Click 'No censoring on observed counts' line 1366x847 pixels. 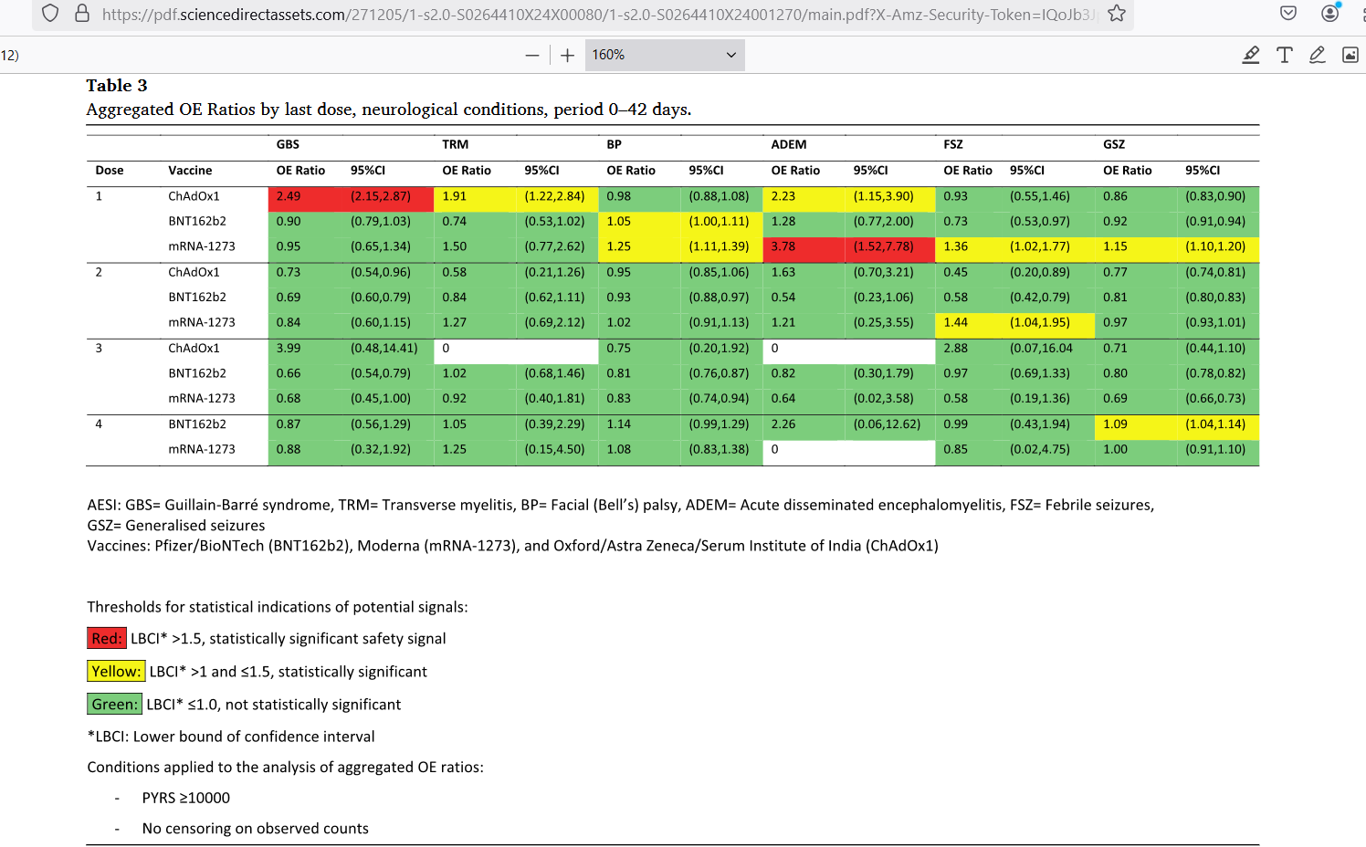click(x=256, y=829)
